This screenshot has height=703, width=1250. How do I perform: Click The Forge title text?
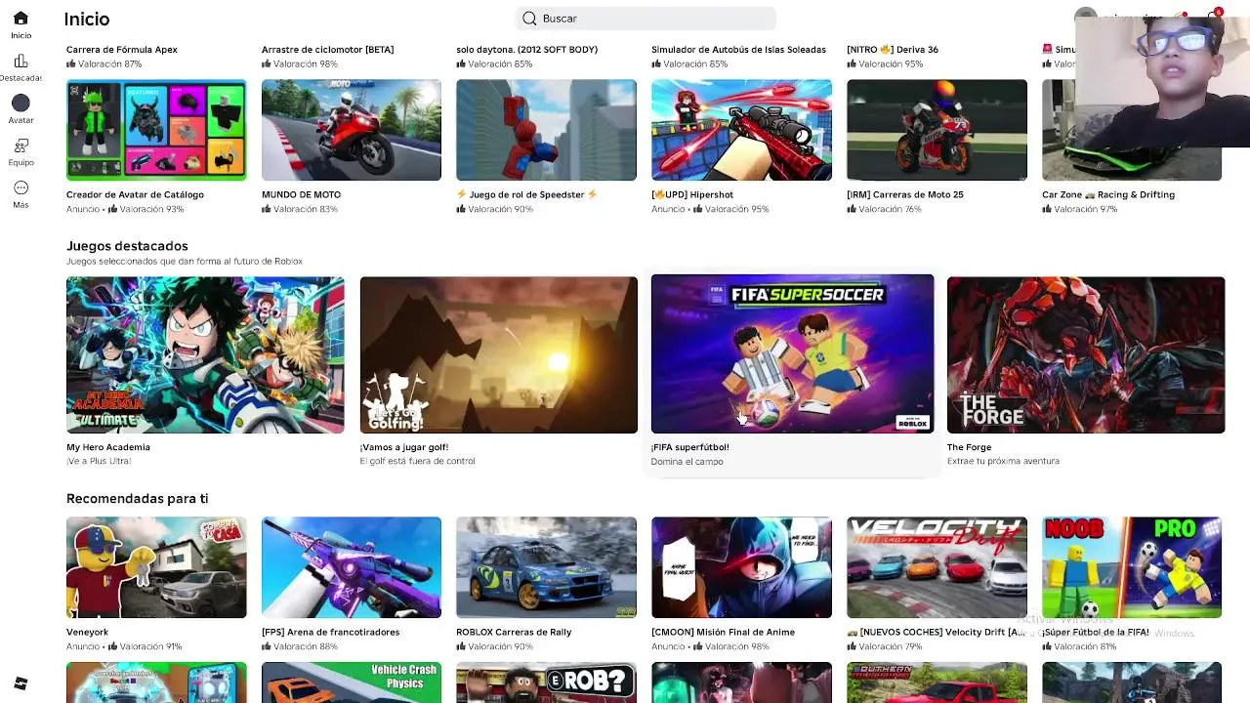[x=969, y=447]
